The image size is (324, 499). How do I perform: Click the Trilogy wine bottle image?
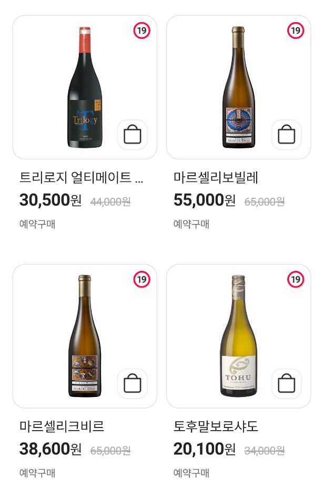click(84, 89)
